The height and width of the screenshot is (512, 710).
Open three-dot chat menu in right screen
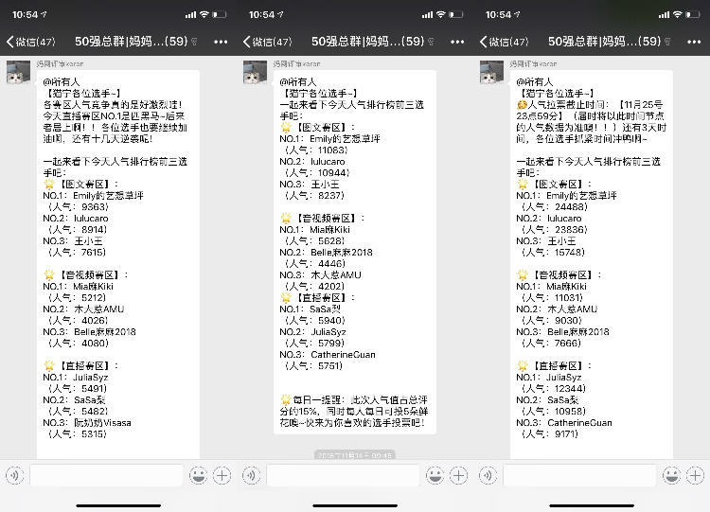(694, 42)
